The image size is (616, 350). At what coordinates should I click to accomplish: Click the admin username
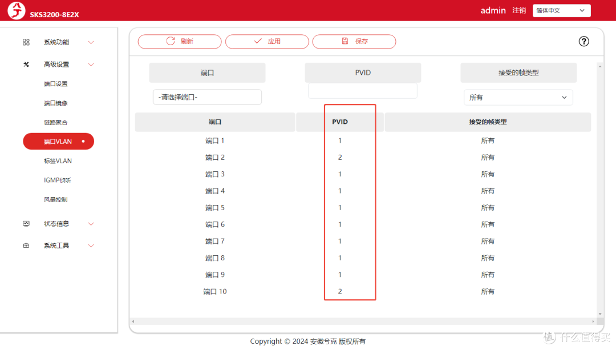tap(493, 10)
